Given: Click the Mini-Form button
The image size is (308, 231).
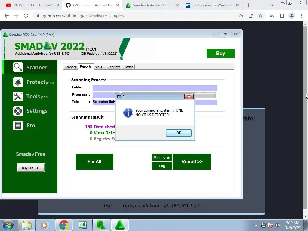Looking at the screenshot, I should tap(162, 157).
